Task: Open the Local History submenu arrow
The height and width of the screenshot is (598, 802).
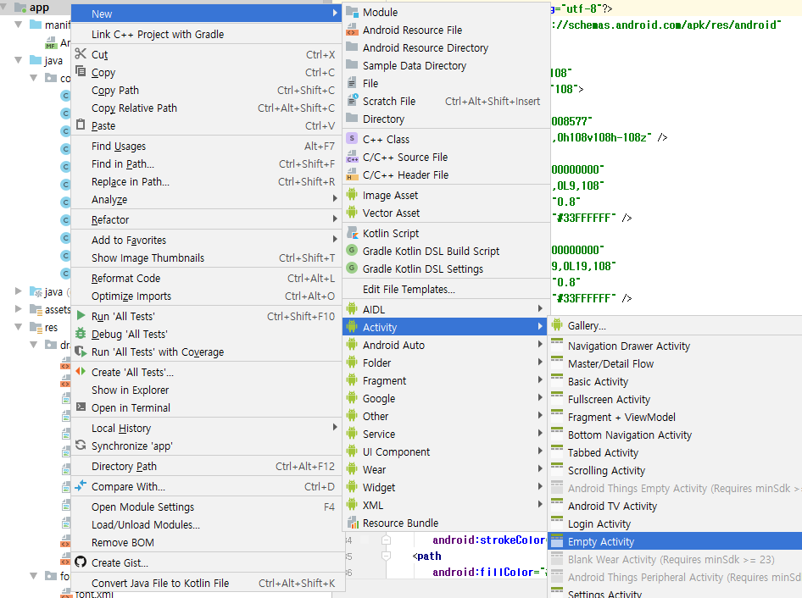Action: point(335,427)
